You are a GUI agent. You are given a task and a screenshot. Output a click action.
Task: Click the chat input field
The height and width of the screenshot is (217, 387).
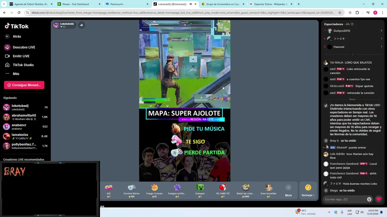(x=345, y=199)
